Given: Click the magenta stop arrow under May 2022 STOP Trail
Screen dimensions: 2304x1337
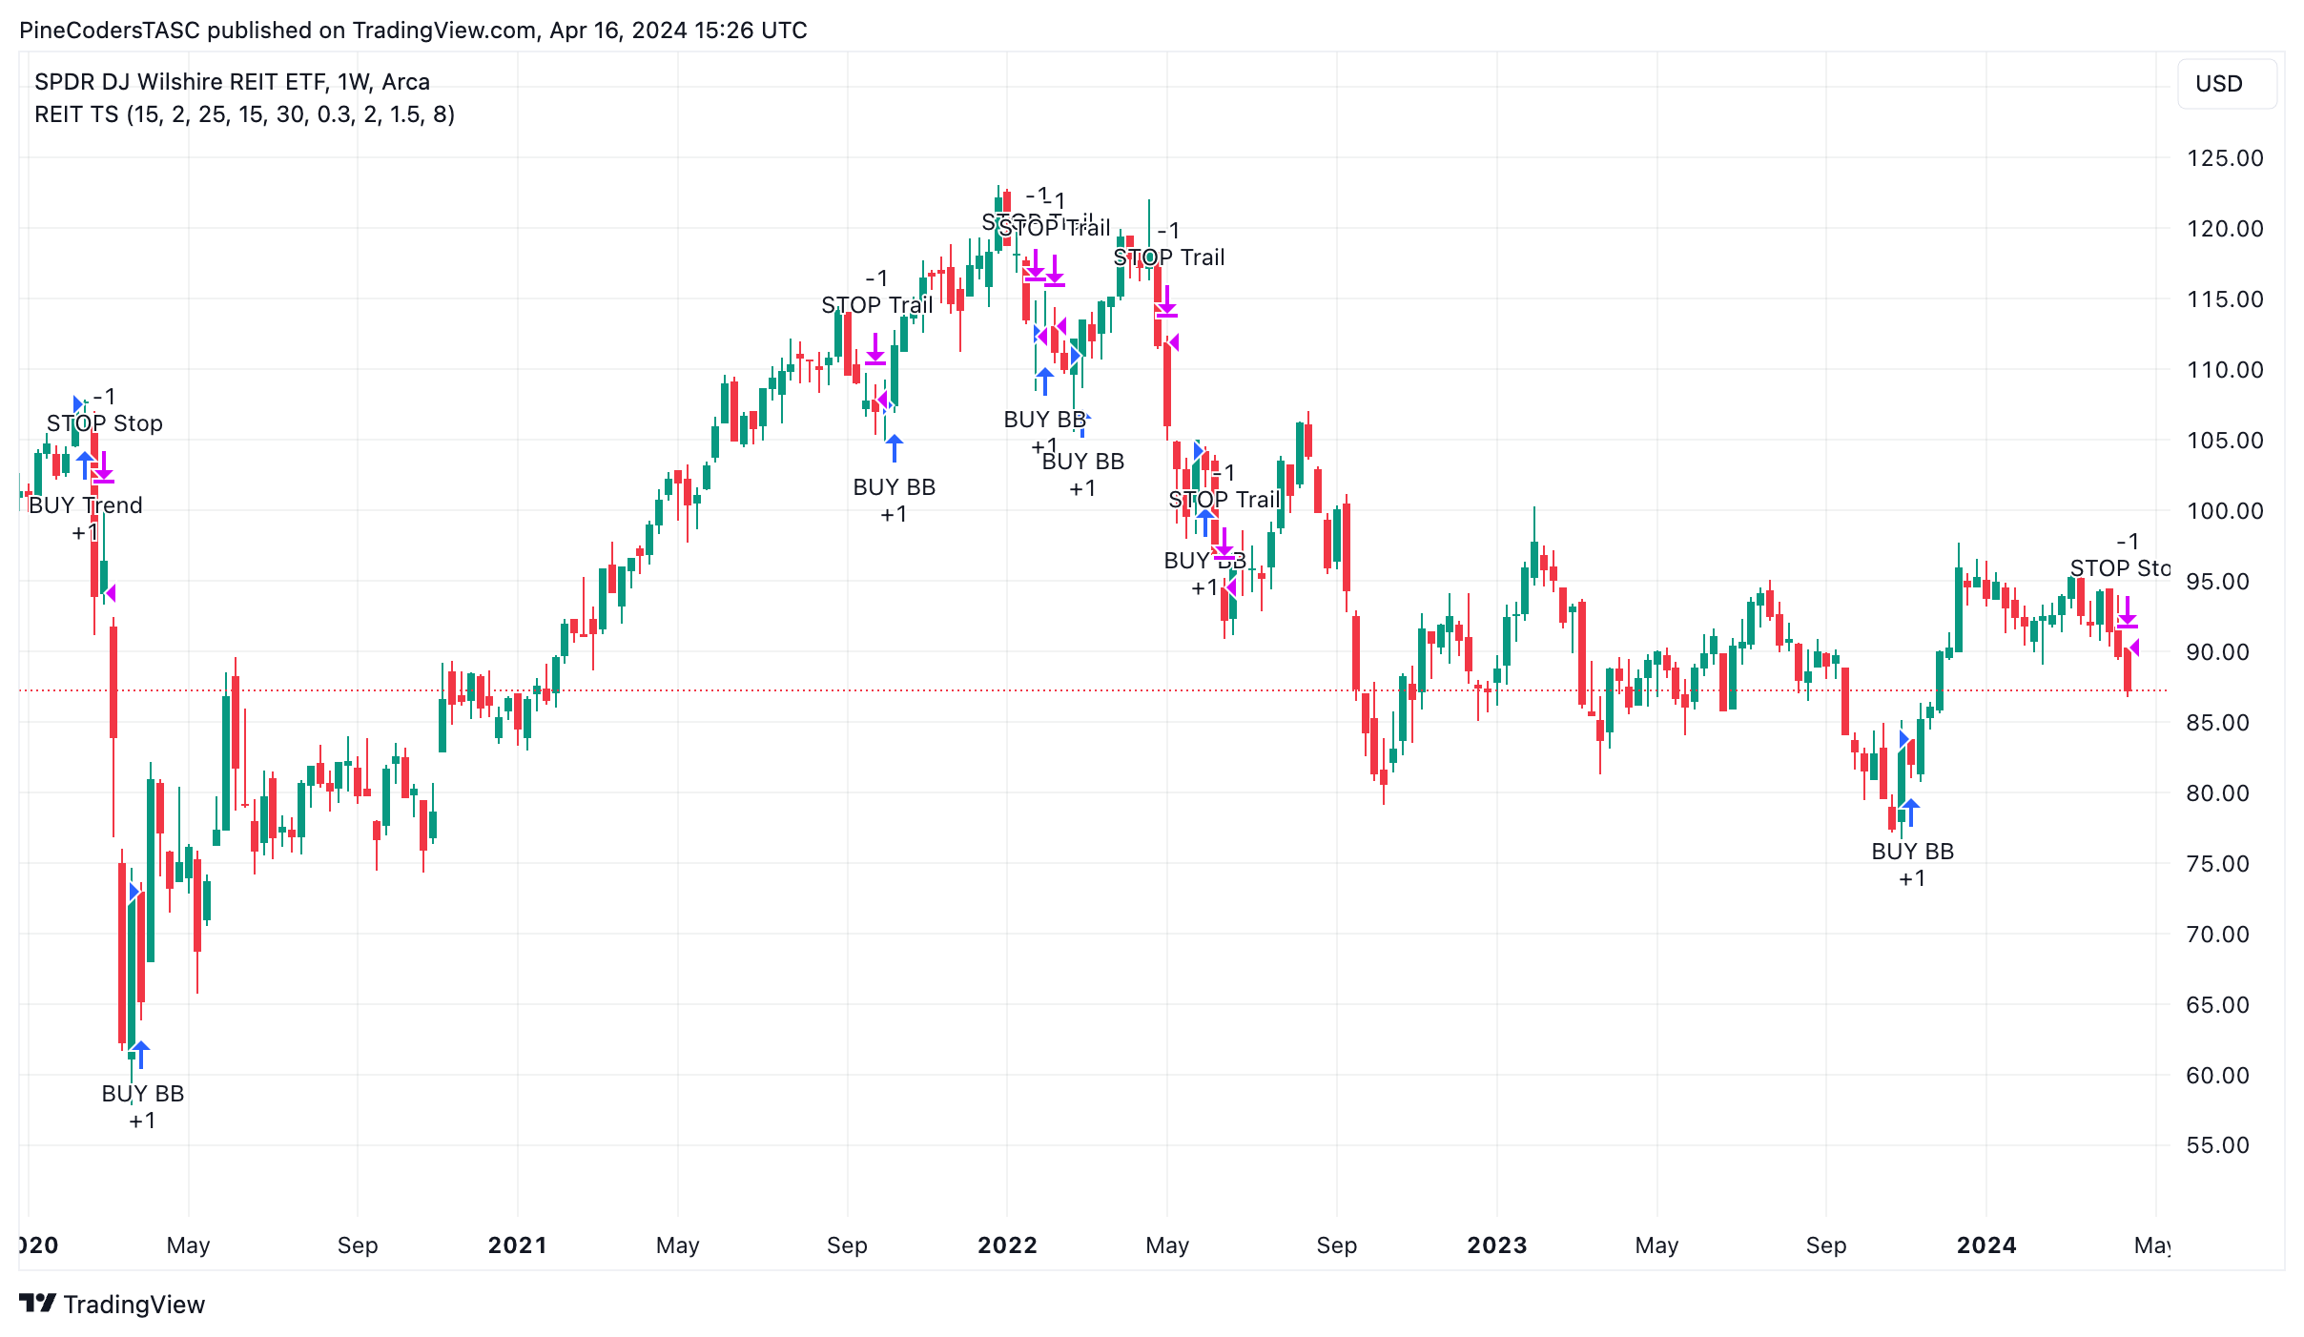Looking at the screenshot, I should point(1166,301).
